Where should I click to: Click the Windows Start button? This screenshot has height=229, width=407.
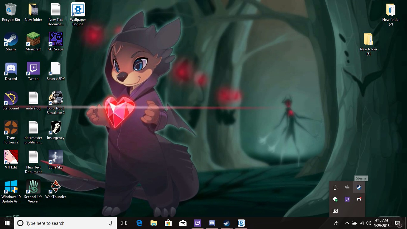pos(7,223)
